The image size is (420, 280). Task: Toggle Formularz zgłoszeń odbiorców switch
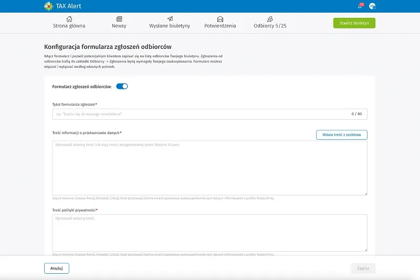tap(122, 86)
